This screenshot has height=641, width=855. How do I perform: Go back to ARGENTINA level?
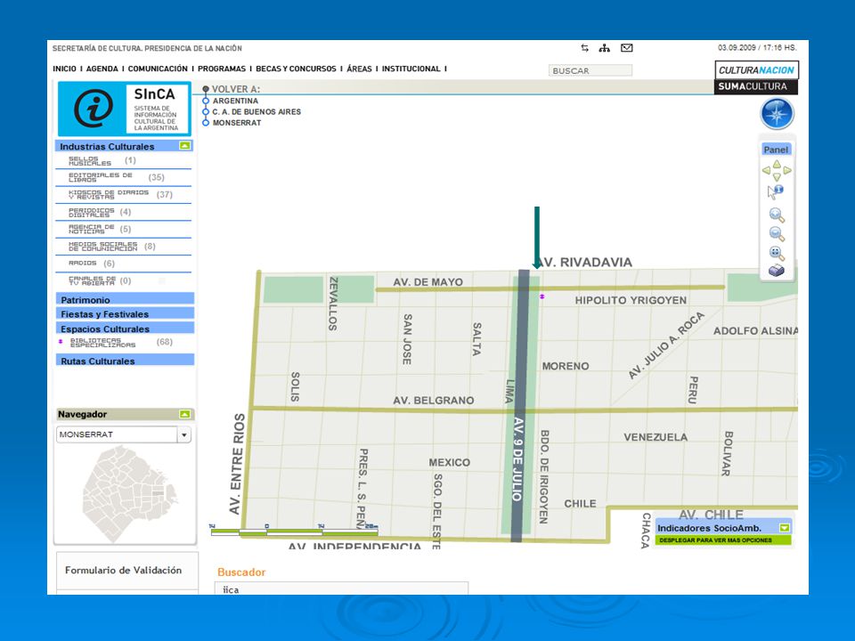pyautogui.click(x=235, y=101)
